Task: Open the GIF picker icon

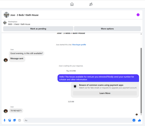Action: 19,120
